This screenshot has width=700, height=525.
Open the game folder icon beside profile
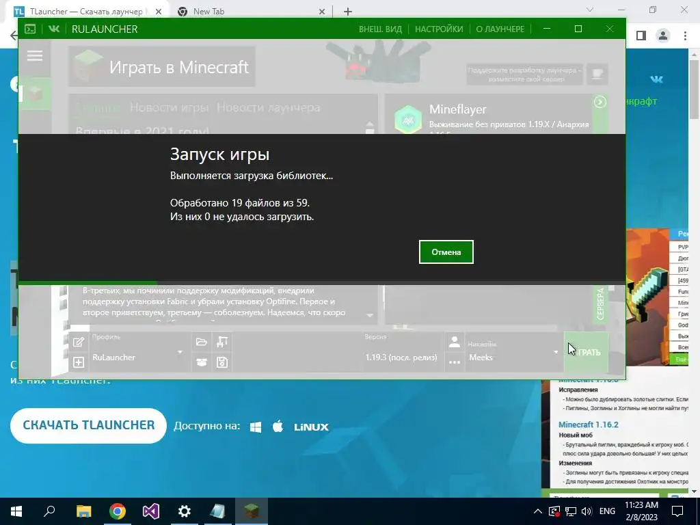point(202,342)
